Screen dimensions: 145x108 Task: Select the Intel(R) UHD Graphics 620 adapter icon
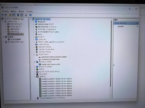(x=40, y=64)
